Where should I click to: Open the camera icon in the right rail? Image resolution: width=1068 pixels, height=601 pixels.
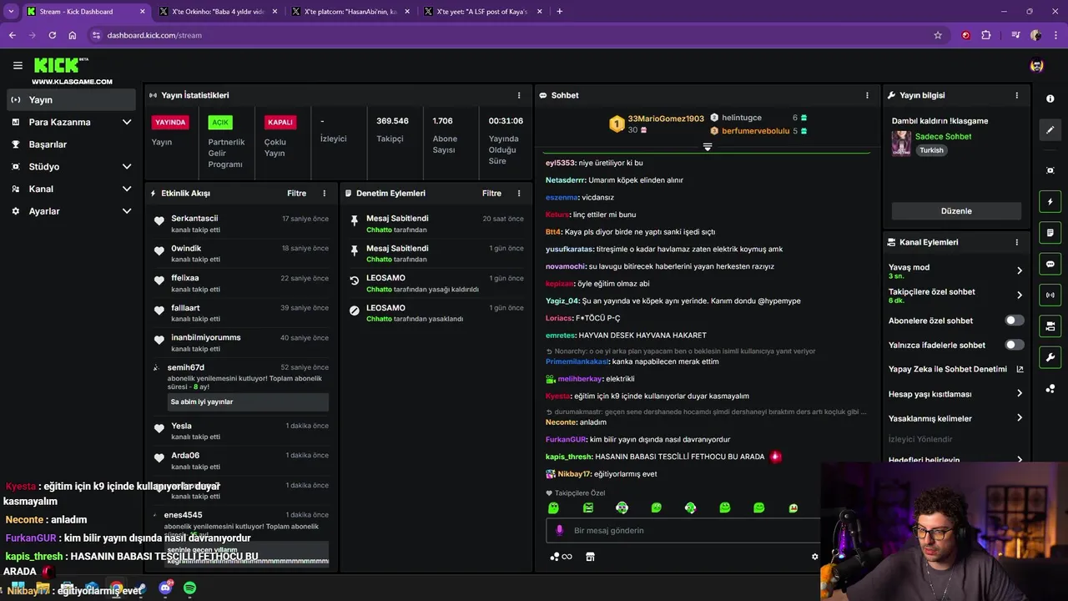coord(1050,326)
